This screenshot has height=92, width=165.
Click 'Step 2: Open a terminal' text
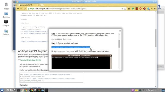coord(65,43)
